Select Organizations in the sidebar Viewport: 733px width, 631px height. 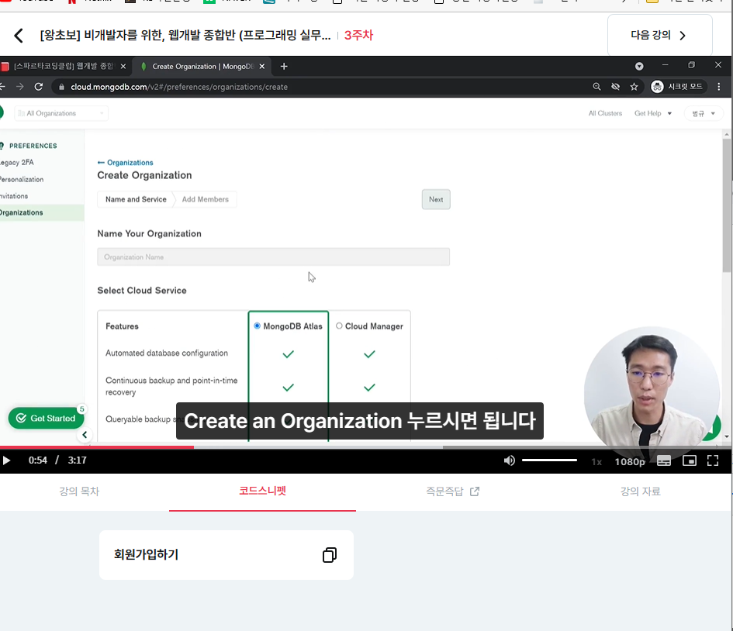42,212
